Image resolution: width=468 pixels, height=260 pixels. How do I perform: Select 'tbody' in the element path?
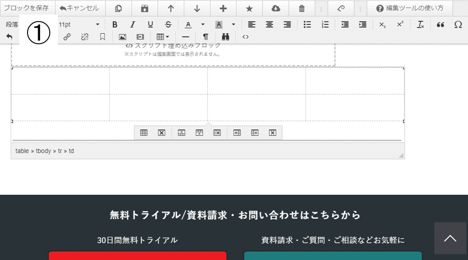pyautogui.click(x=44, y=151)
